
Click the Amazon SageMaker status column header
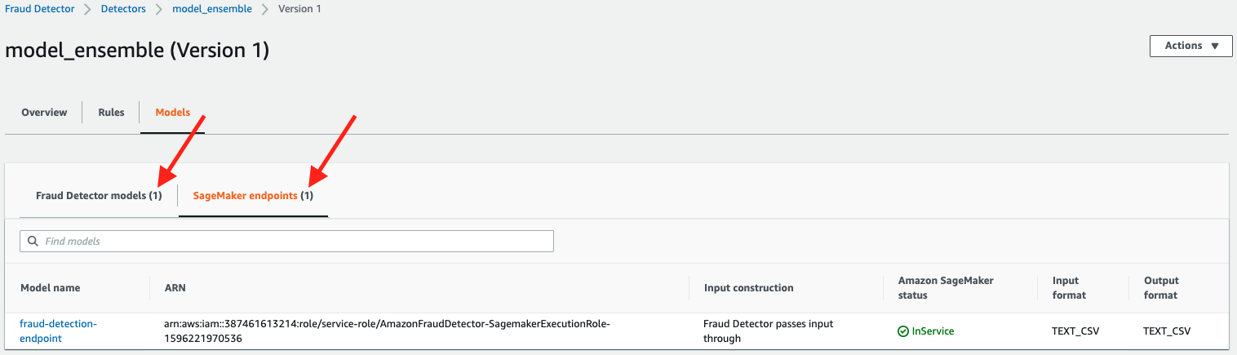pyautogui.click(x=946, y=288)
